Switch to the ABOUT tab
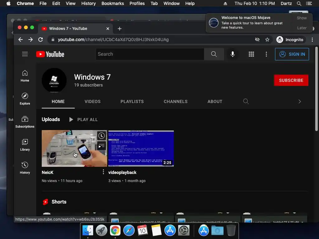 click(x=215, y=101)
